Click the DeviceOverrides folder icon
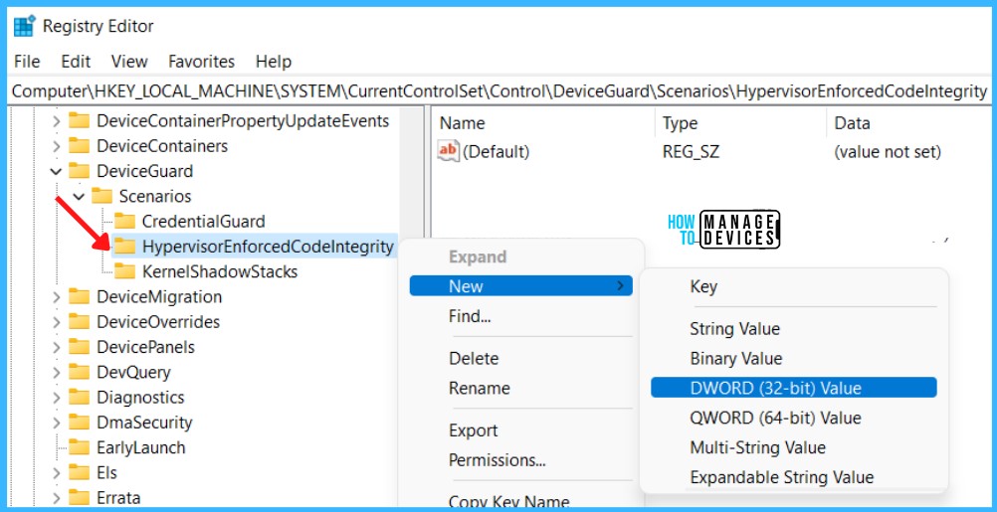Image resolution: width=997 pixels, height=512 pixels. pyautogui.click(x=79, y=321)
